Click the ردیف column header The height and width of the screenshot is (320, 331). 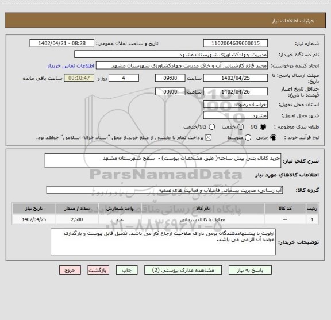[312, 209]
